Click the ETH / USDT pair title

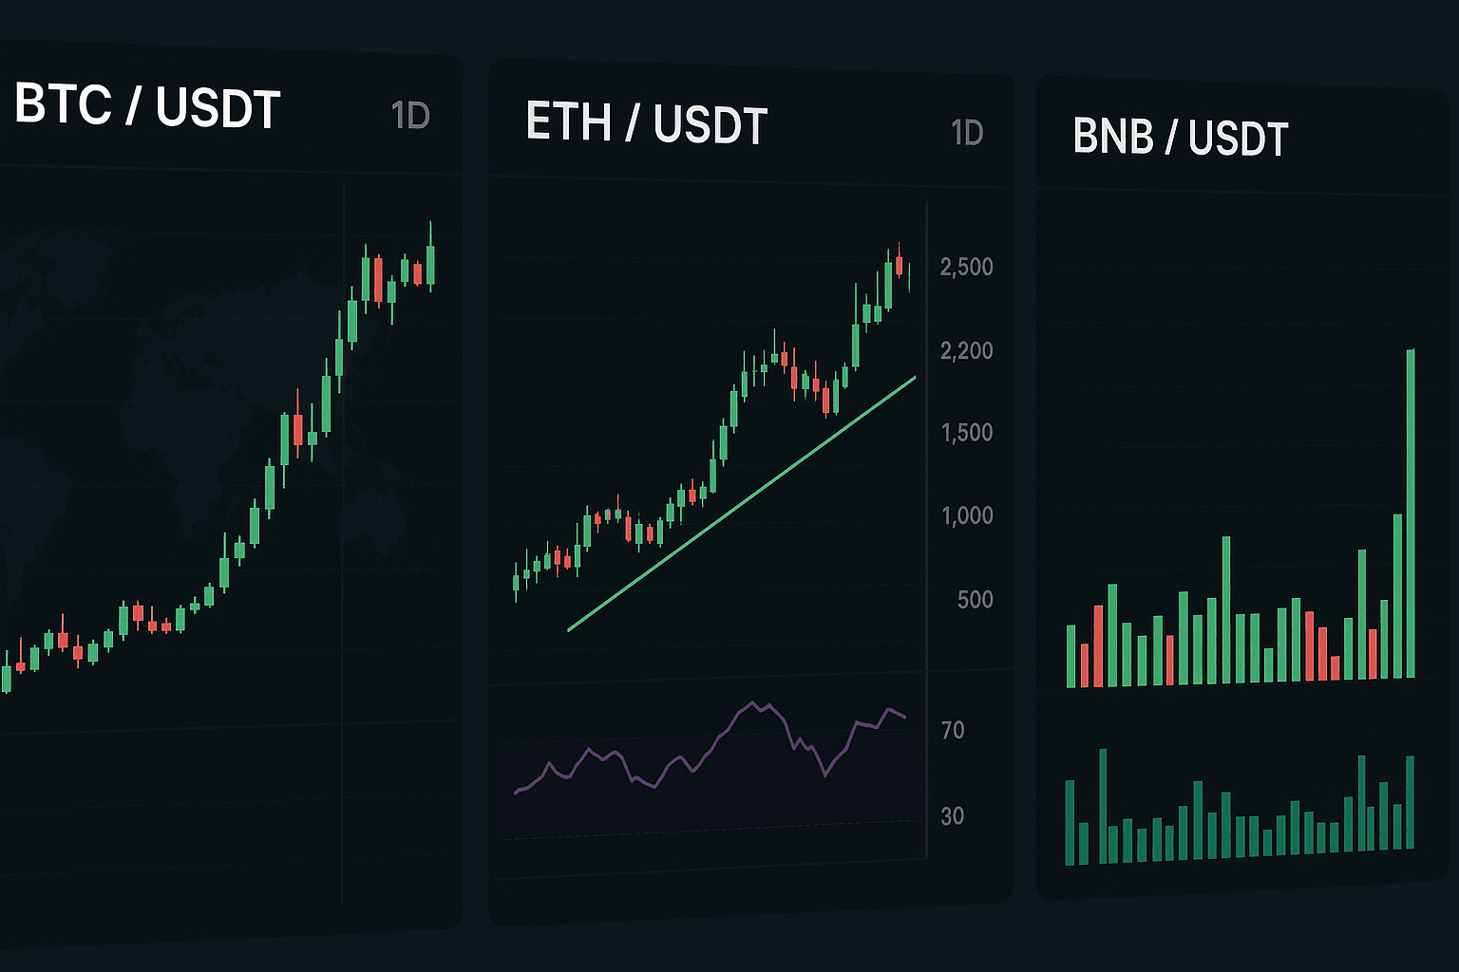(646, 124)
